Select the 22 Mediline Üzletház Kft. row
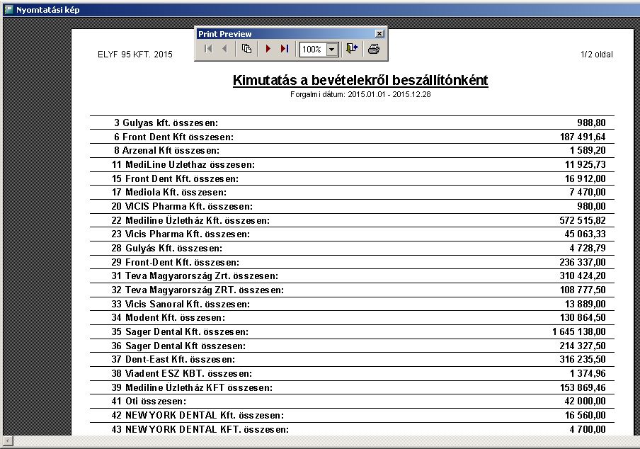 point(352,220)
